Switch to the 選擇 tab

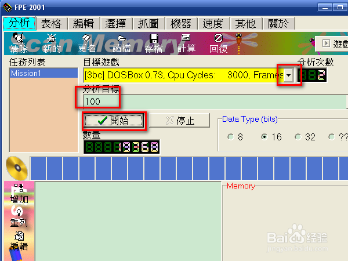(x=116, y=24)
